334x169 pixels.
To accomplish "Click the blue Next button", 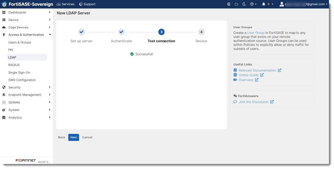I will pos(74,137).
